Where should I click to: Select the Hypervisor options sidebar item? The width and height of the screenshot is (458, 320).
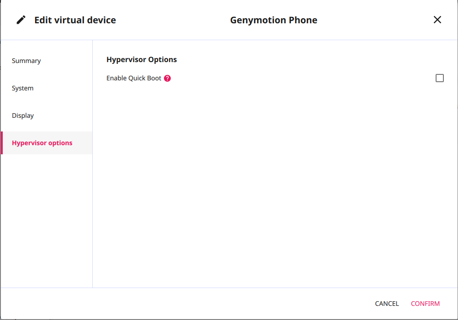[x=42, y=143]
